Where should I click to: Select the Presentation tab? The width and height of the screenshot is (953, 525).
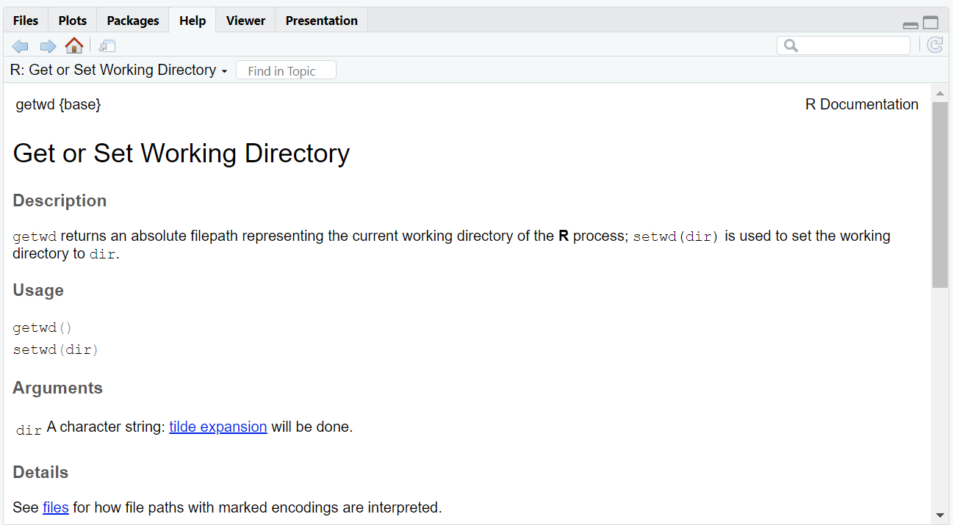click(322, 21)
